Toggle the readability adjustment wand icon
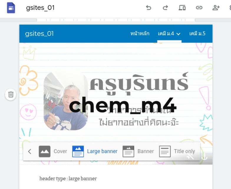This screenshot has height=189, width=231. point(190,157)
